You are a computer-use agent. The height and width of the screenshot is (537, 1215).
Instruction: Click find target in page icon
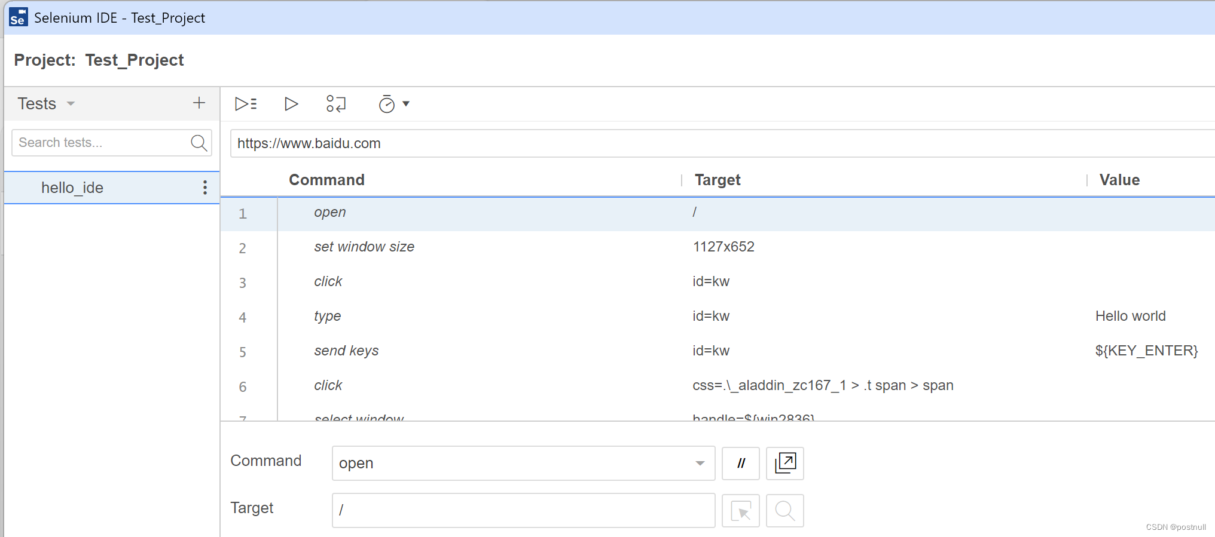point(785,511)
